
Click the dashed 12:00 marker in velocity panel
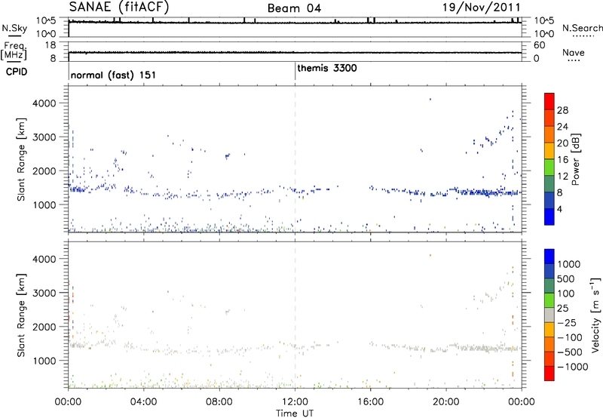[x=295, y=315]
